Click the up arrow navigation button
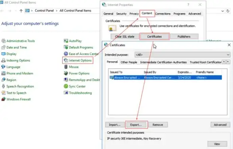The width and height of the screenshot is (233, 149). click(x=21, y=11)
